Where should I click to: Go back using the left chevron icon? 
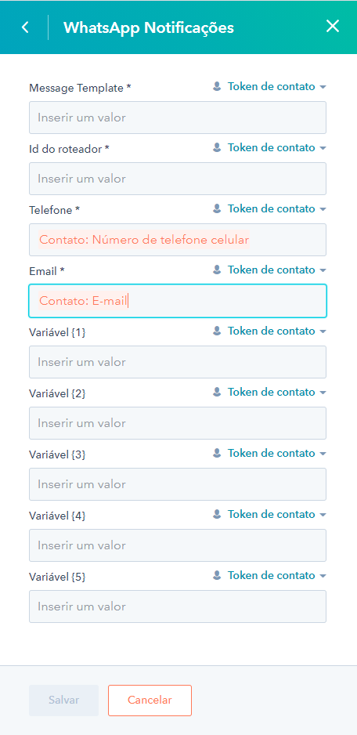click(x=25, y=27)
